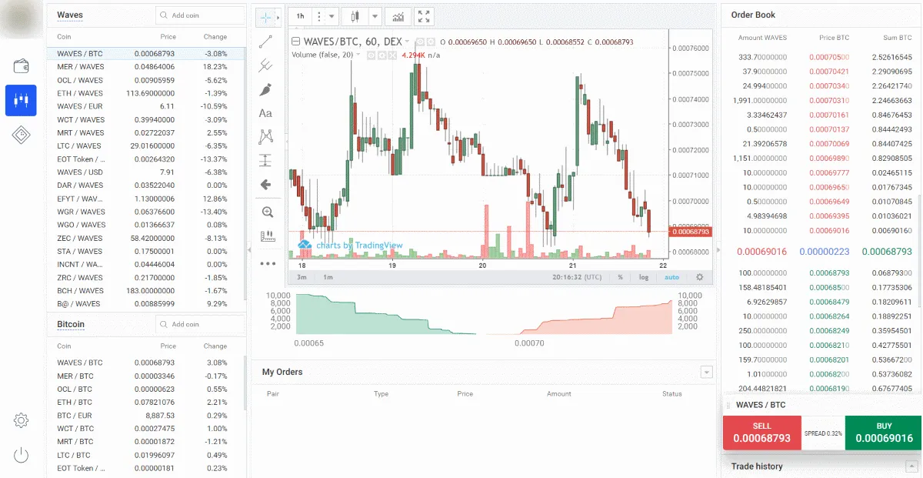This screenshot has width=923, height=478.
Task: Select the XABCD pattern tool
Action: click(266, 137)
